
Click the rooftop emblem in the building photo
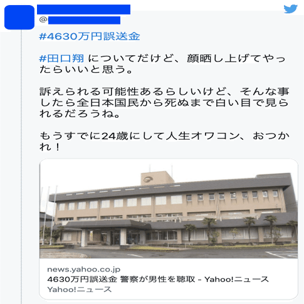[149, 179]
